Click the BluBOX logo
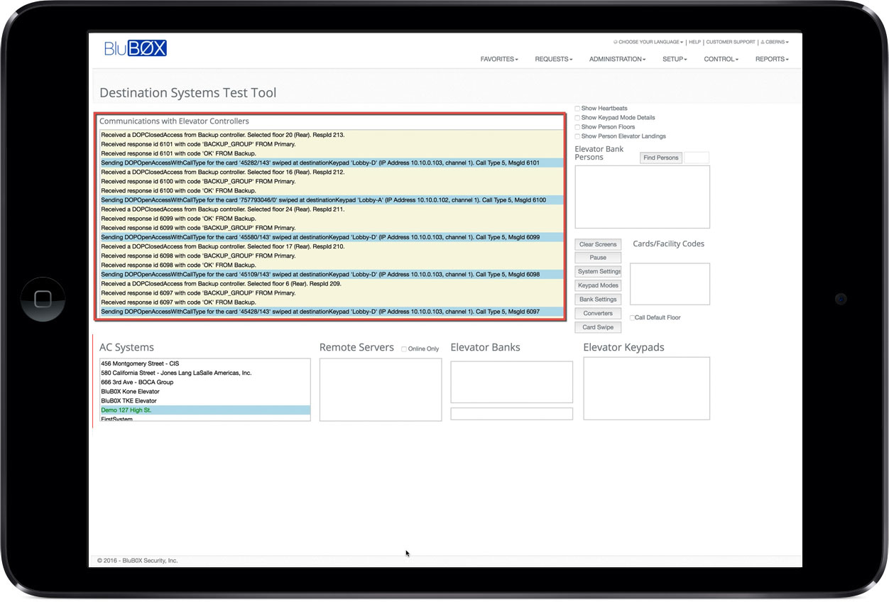889x602 pixels. tap(135, 49)
